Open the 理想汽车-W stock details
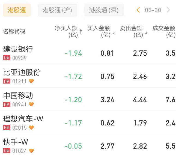Screen dimensions: 176x156 (x=23, y=119)
